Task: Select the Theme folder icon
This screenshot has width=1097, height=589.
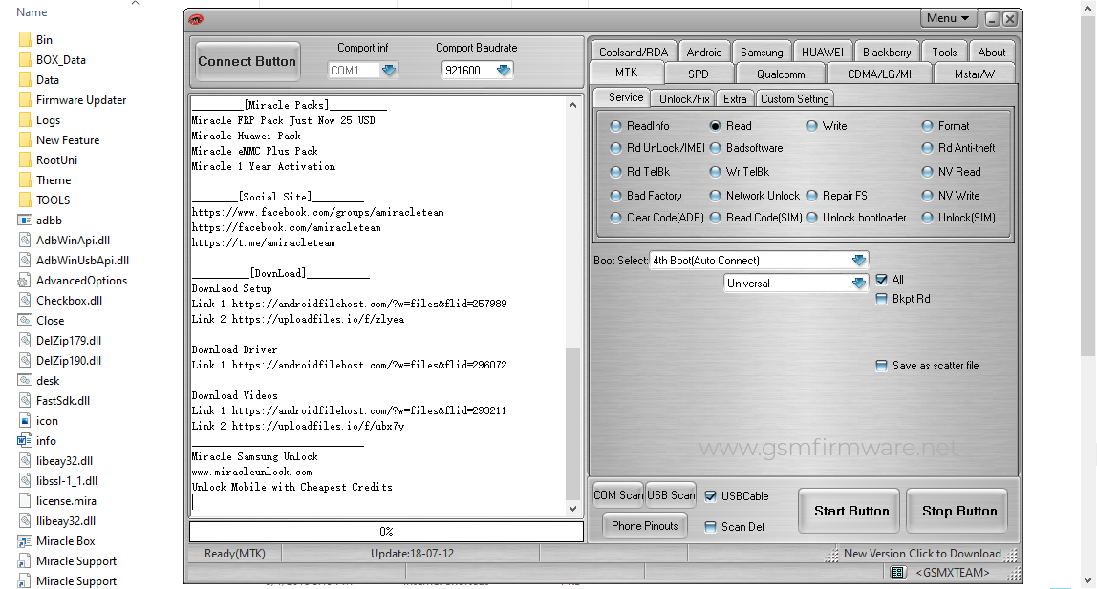Action: coord(25,180)
